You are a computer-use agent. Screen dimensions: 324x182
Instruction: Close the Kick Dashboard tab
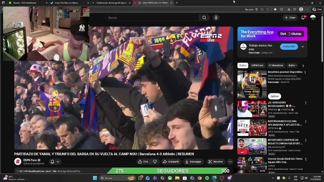47,3
